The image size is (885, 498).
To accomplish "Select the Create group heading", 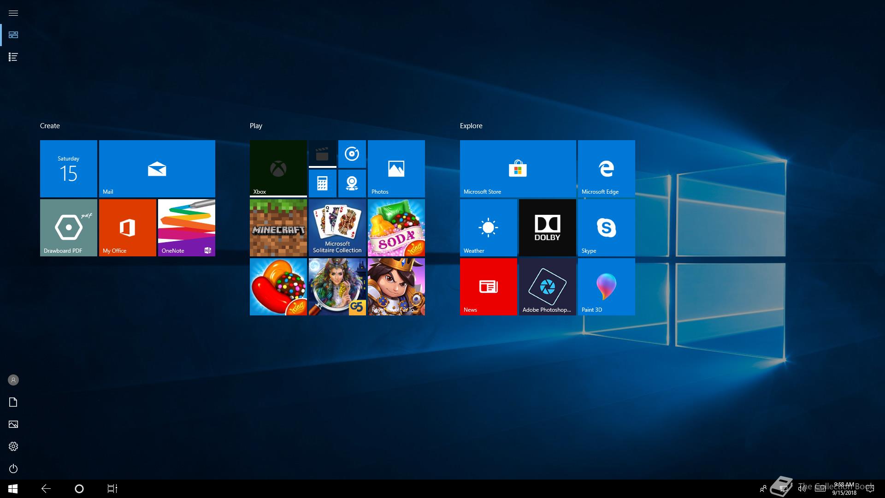I will [50, 126].
